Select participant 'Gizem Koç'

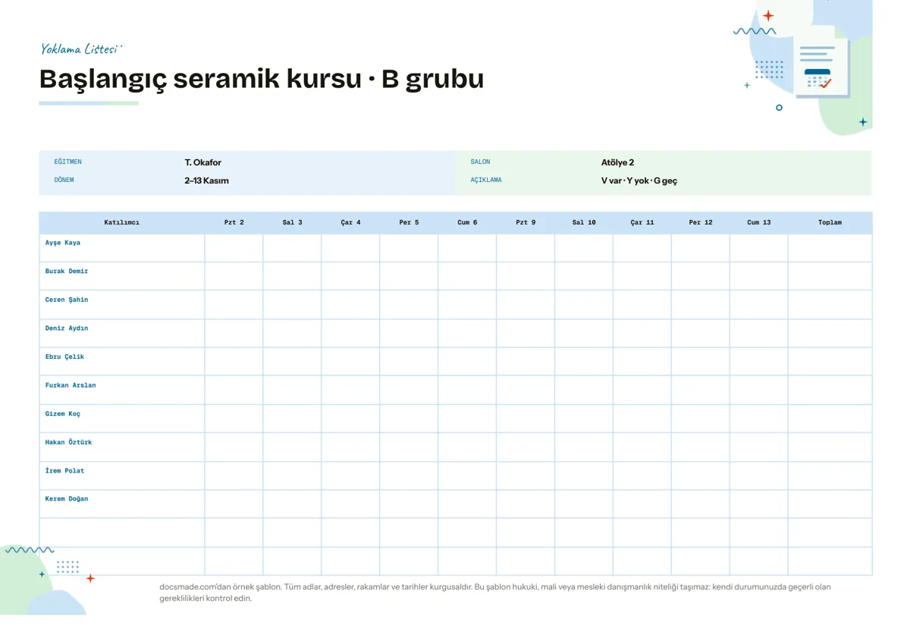pos(62,413)
